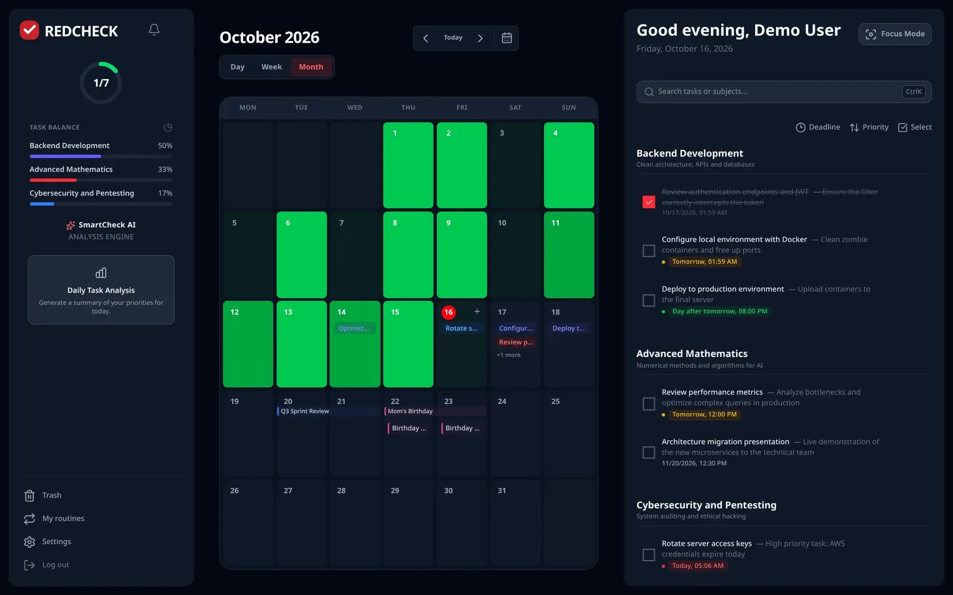This screenshot has height=595, width=953.
Task: Switch calendar to Day view
Action: (238, 67)
